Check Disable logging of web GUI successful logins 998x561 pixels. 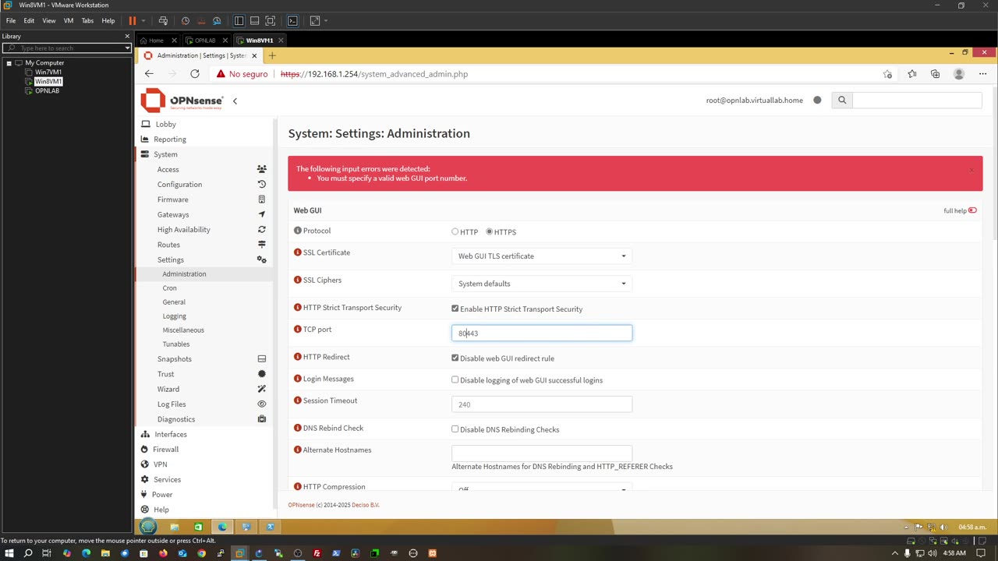coord(455,379)
